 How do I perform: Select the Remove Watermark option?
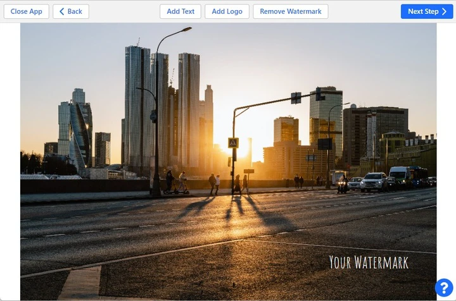coord(291,11)
